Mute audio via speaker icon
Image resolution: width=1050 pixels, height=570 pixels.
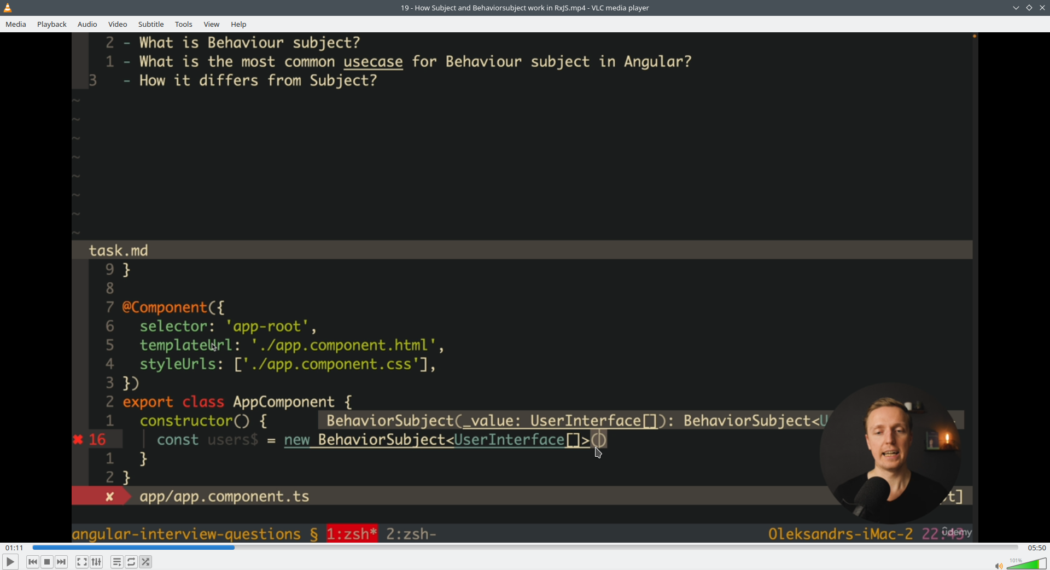(999, 566)
